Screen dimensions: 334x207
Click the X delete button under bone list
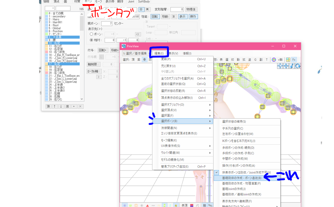click(x=80, y=106)
